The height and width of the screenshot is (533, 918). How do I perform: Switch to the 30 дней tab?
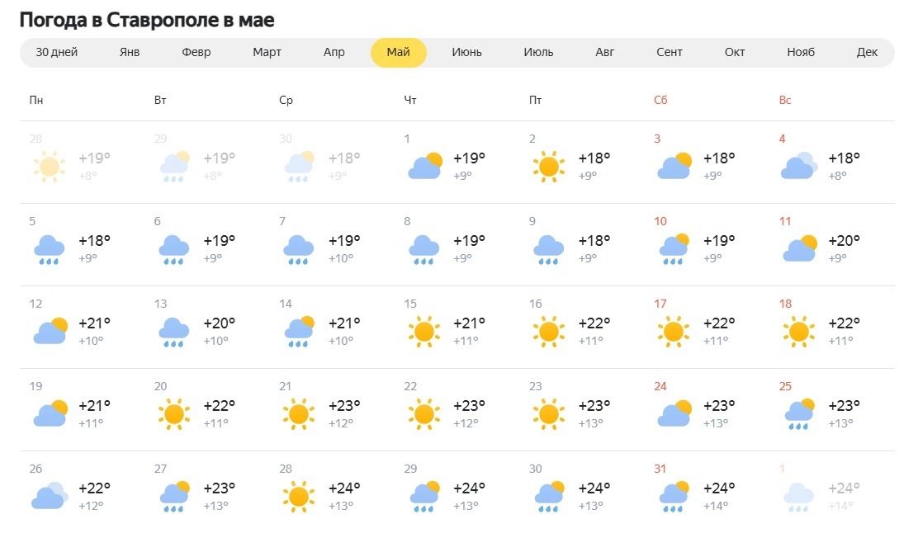point(57,53)
